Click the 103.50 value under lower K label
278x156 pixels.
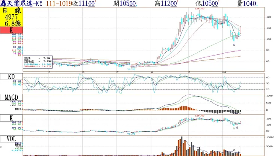pyautogui.click(x=16, y=127)
